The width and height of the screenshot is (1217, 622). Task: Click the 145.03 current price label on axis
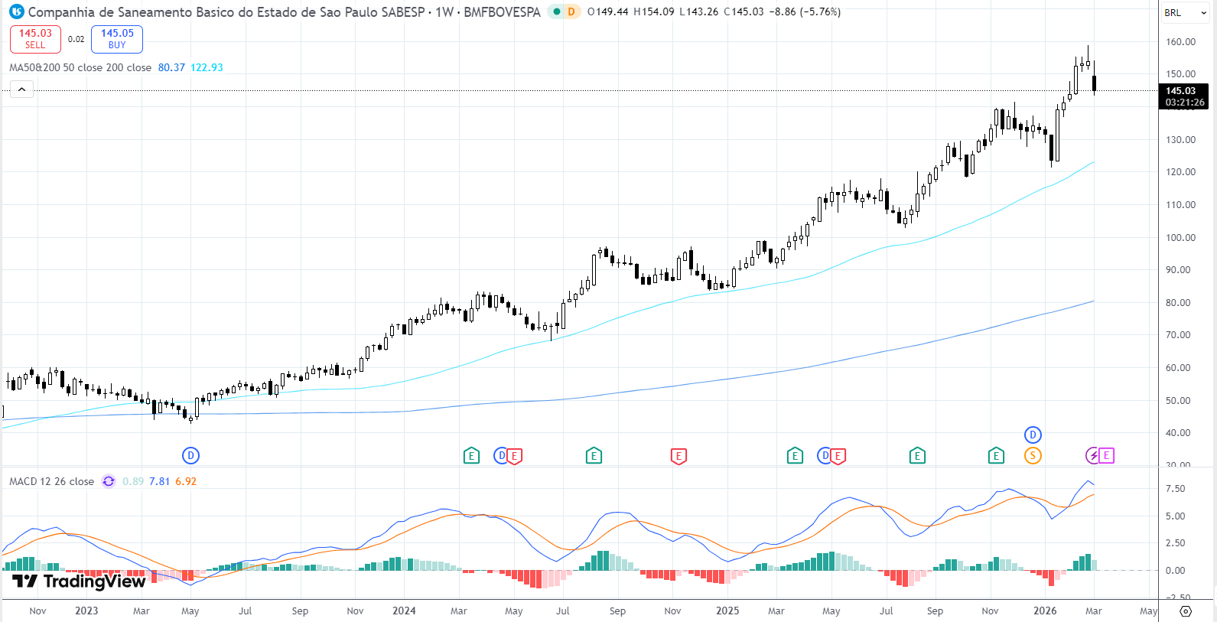(x=1183, y=91)
